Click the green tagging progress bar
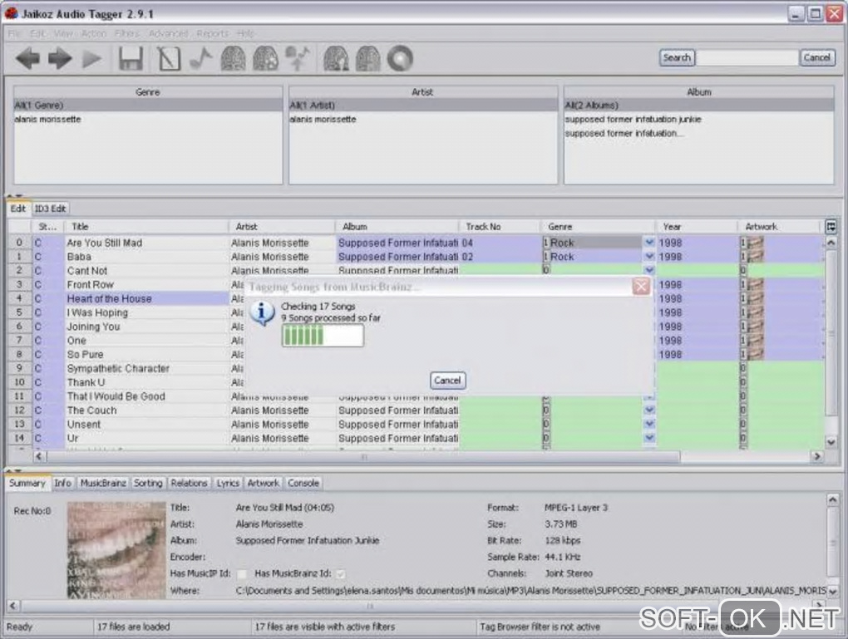 pyautogui.click(x=323, y=337)
